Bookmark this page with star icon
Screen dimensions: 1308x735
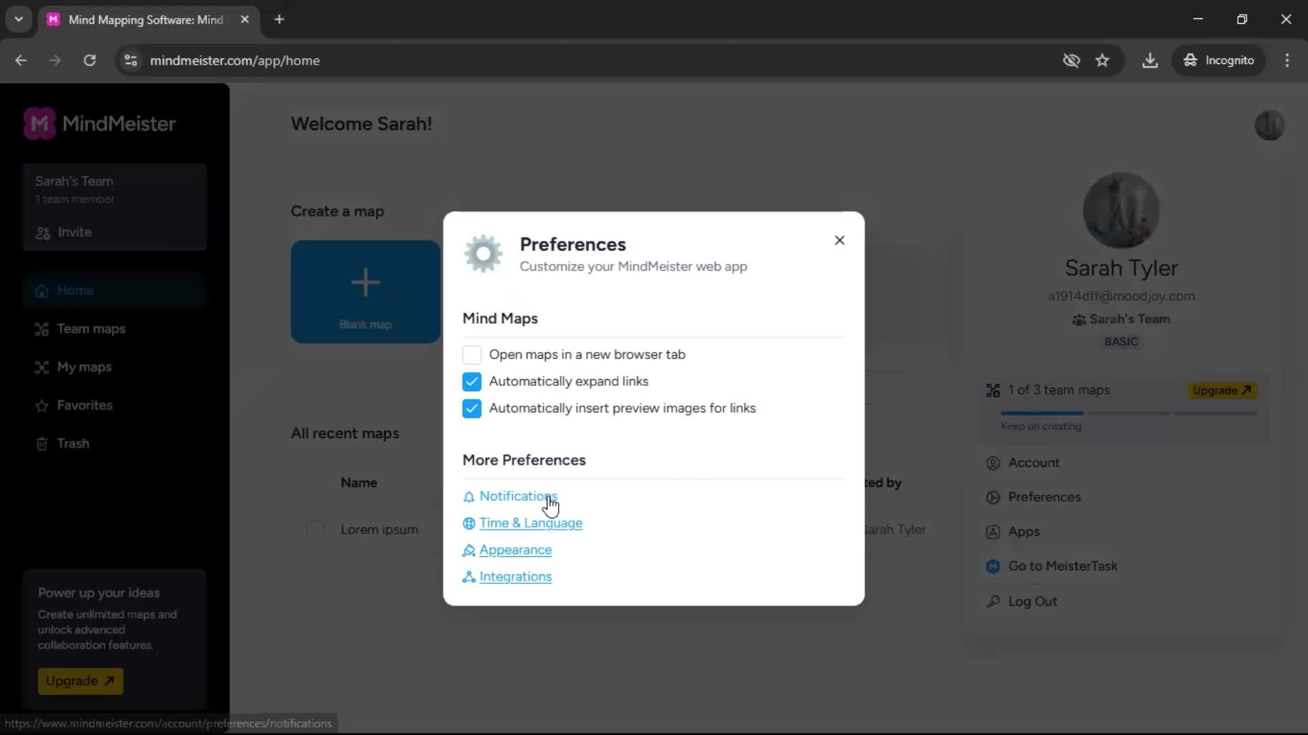[1102, 61]
